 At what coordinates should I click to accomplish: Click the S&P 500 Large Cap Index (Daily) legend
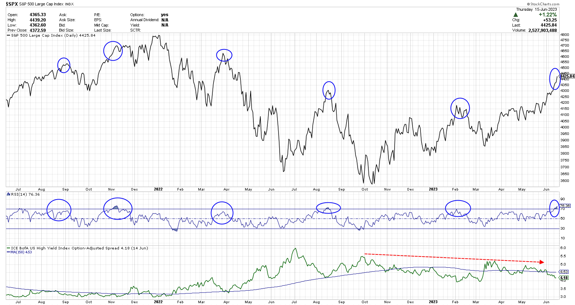coord(53,36)
